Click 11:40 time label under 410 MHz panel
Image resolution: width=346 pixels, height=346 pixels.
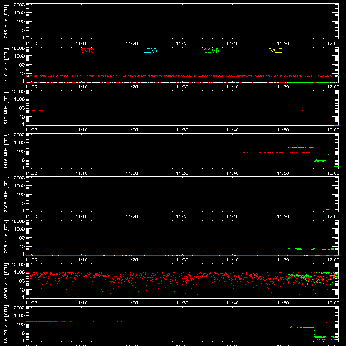[233, 87]
